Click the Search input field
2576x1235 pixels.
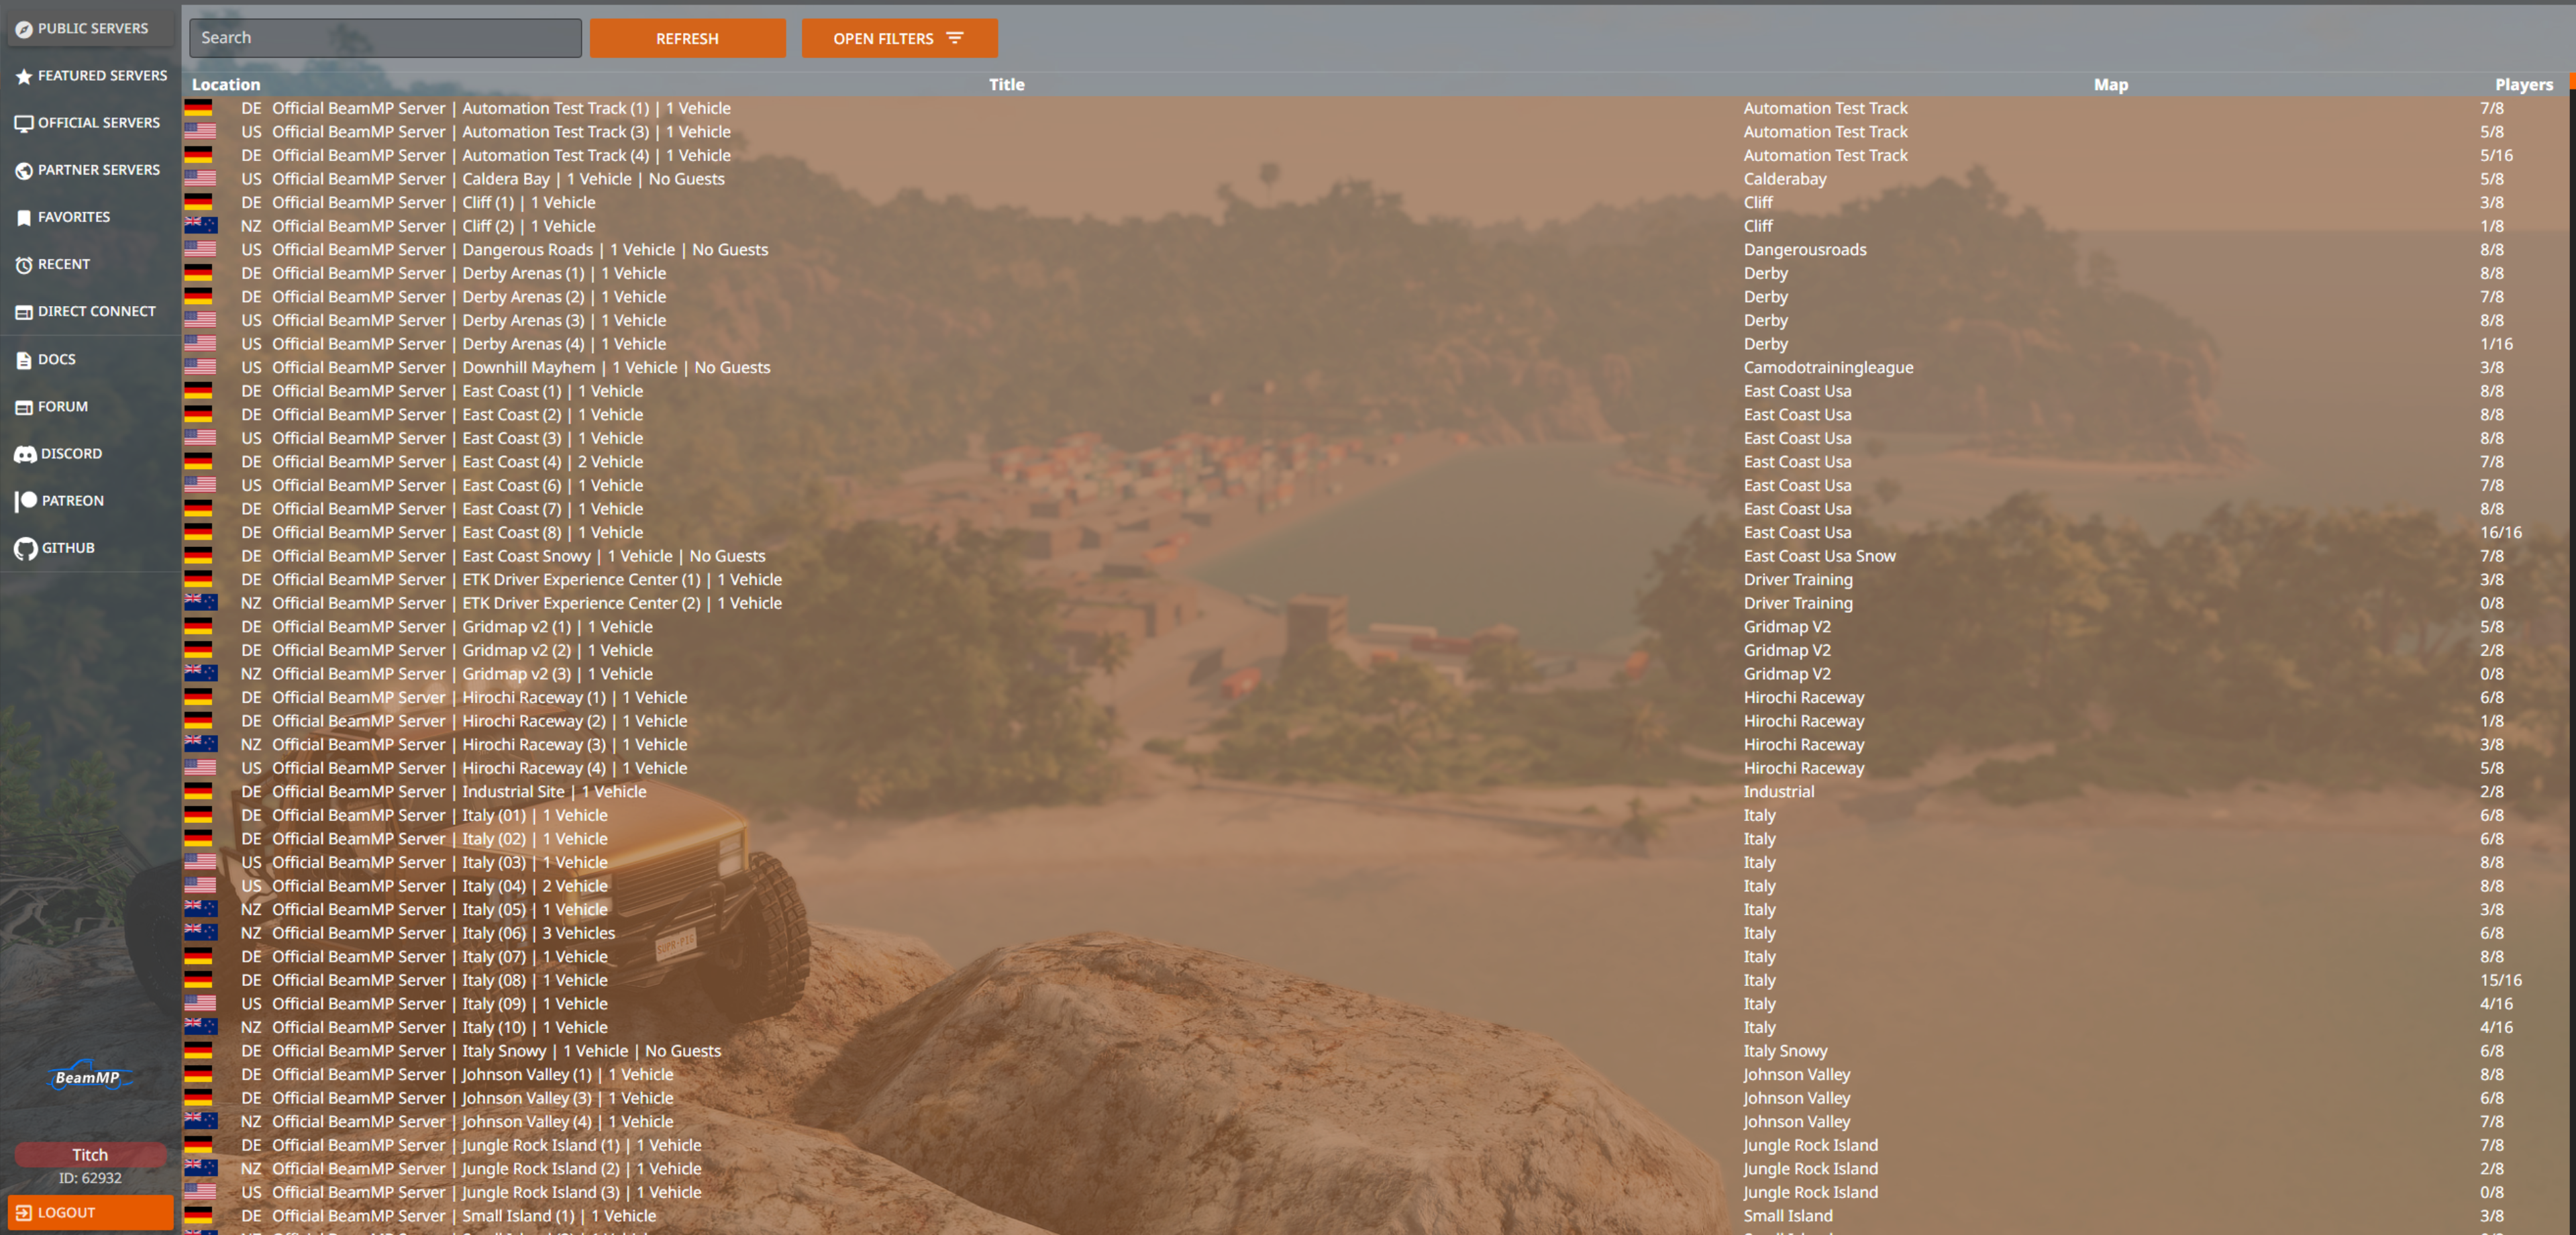[x=385, y=38]
